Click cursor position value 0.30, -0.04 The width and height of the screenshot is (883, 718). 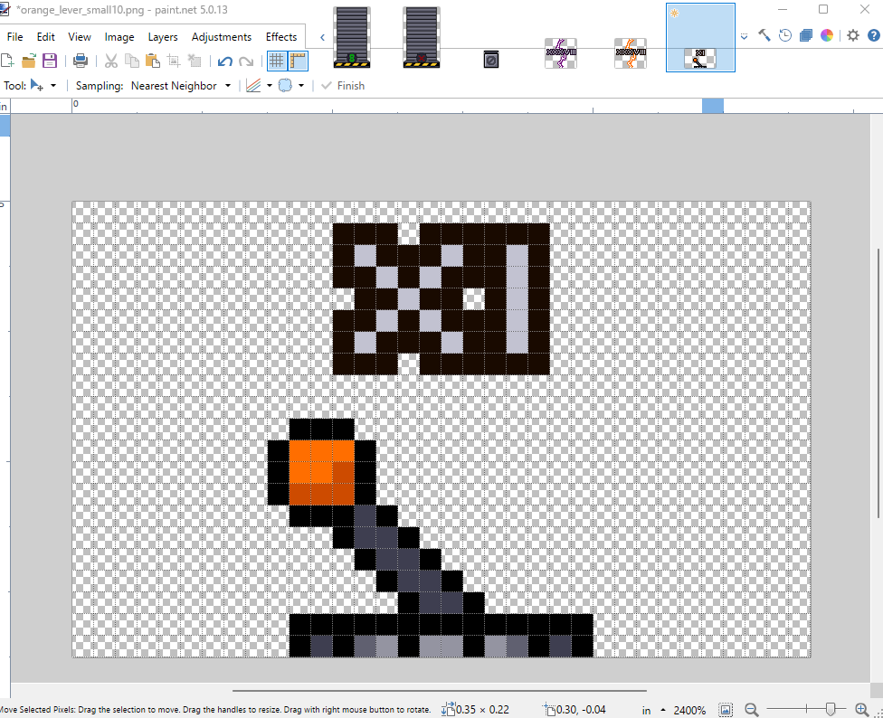[x=581, y=710]
